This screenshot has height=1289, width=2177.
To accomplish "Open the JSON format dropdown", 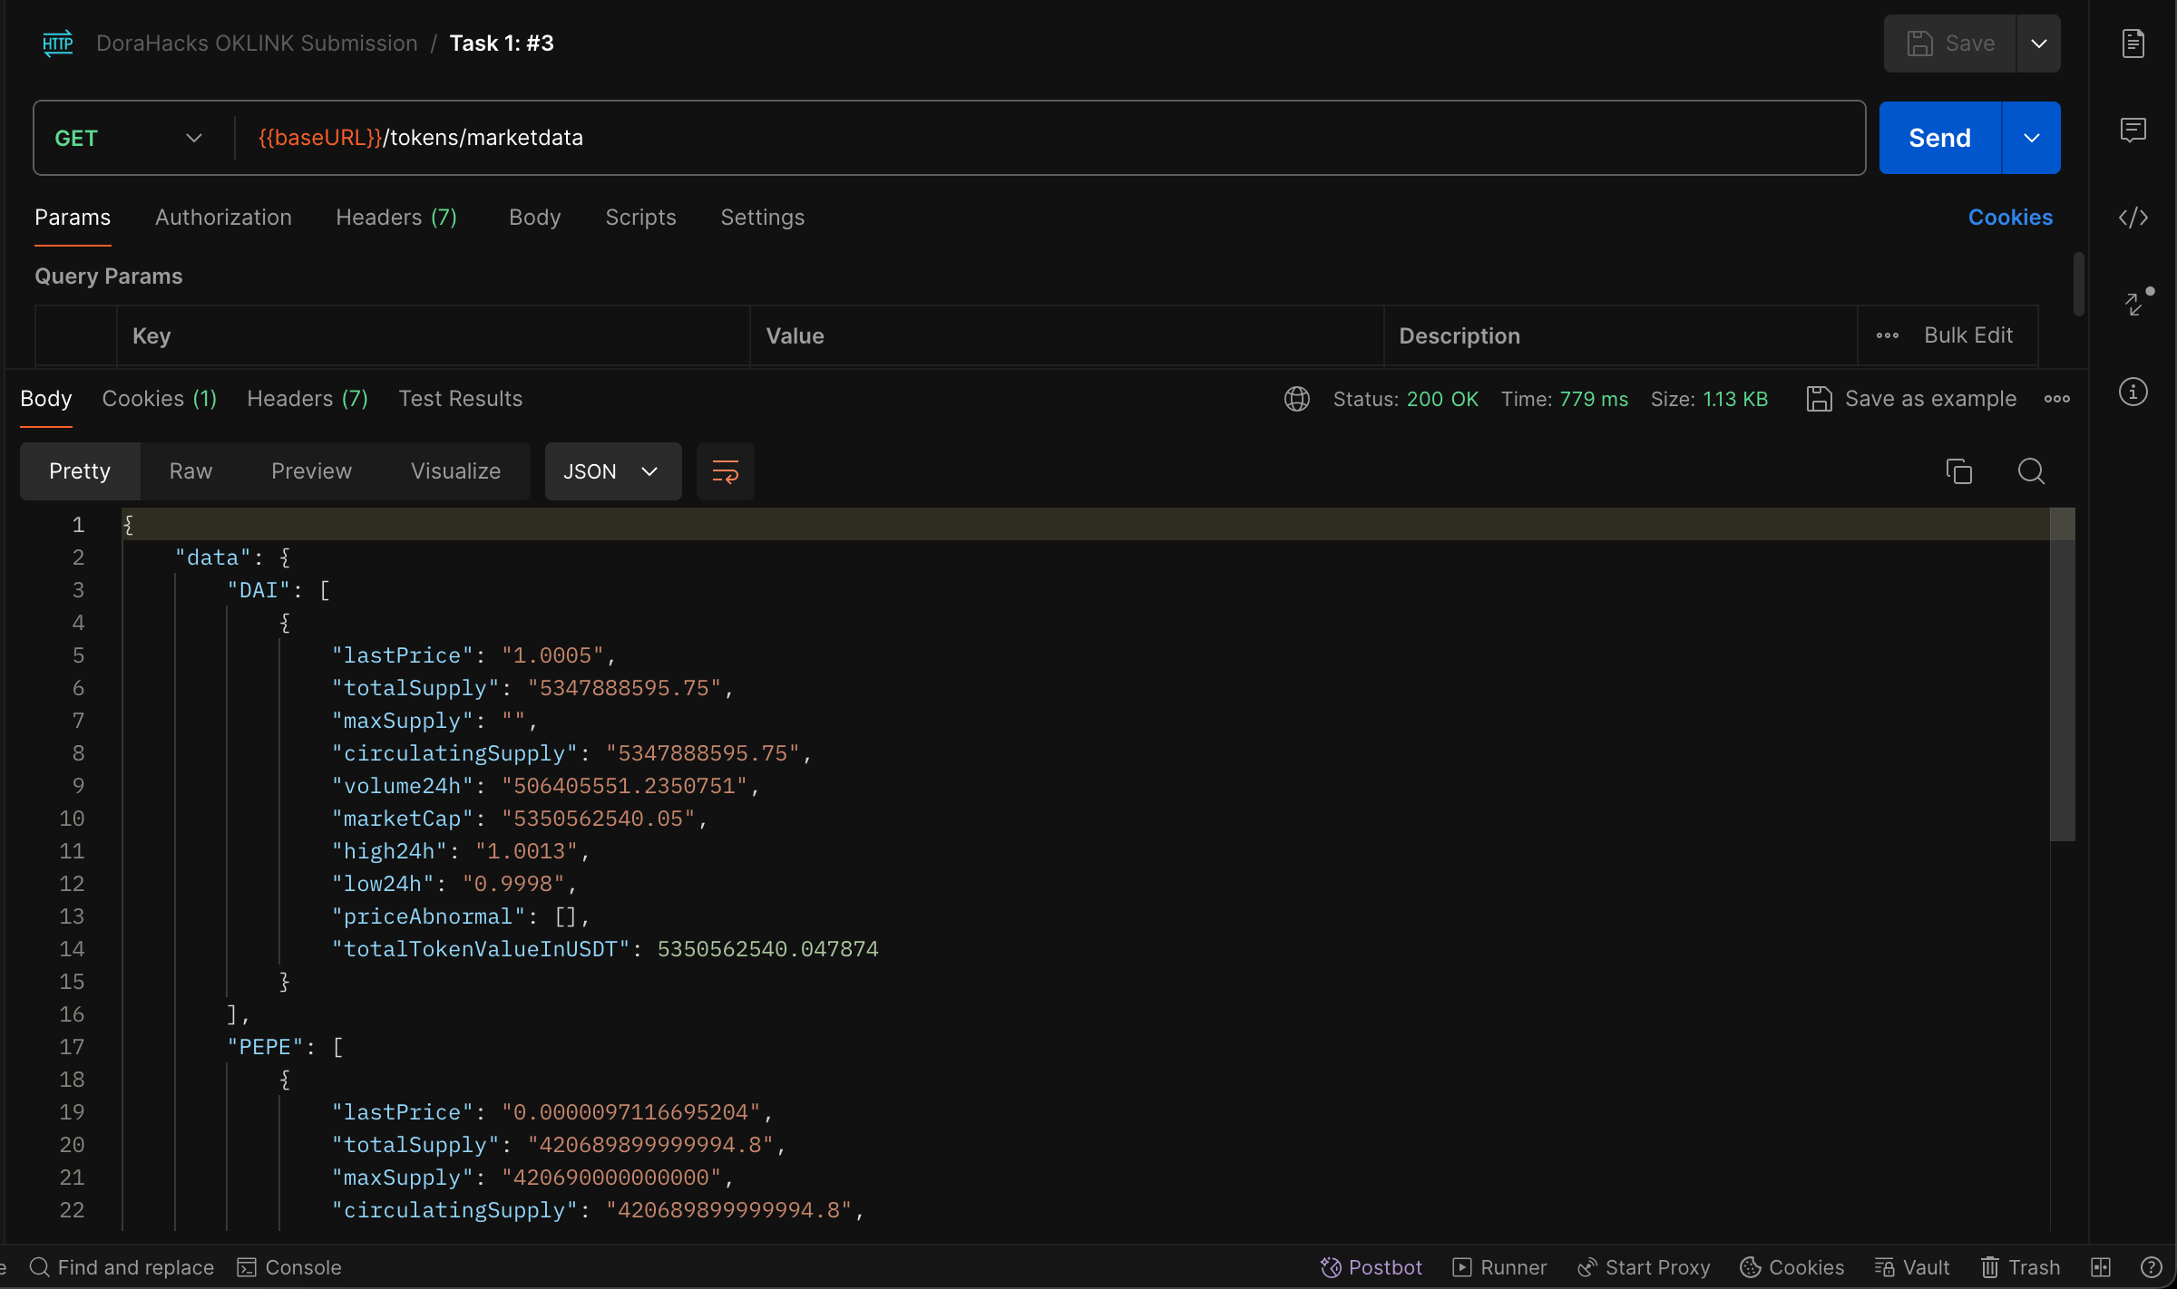I will 611,471.
